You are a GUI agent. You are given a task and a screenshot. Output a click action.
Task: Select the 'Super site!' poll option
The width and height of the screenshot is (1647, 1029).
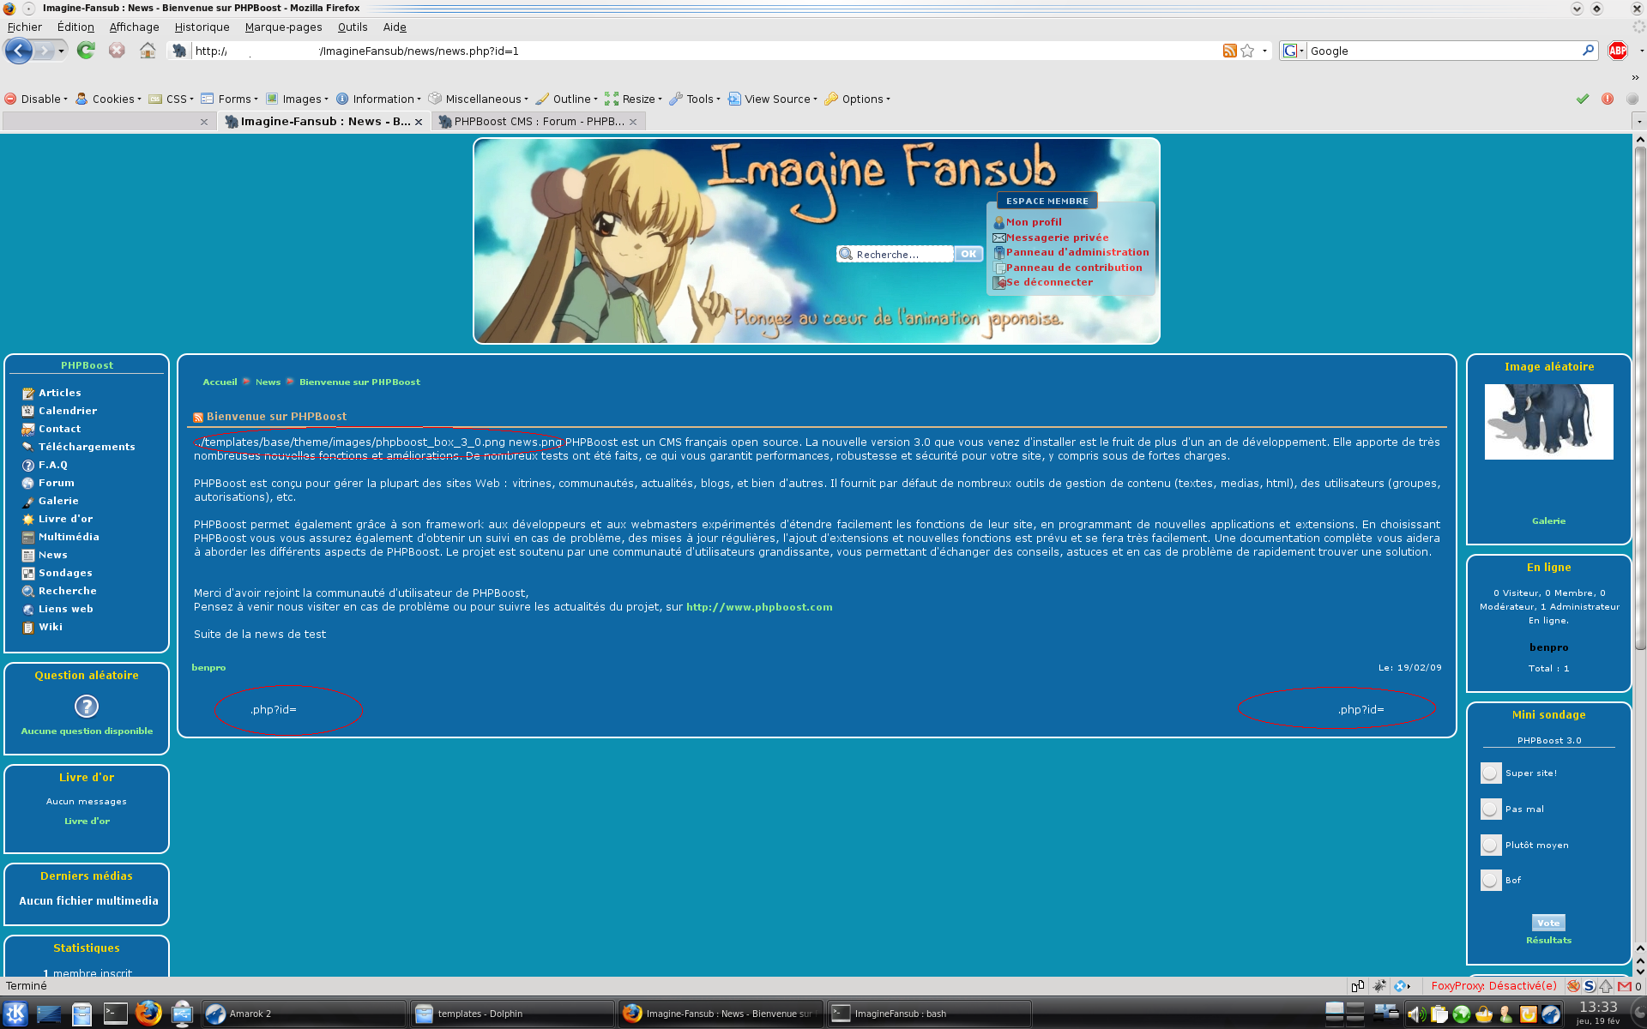[x=1491, y=773]
